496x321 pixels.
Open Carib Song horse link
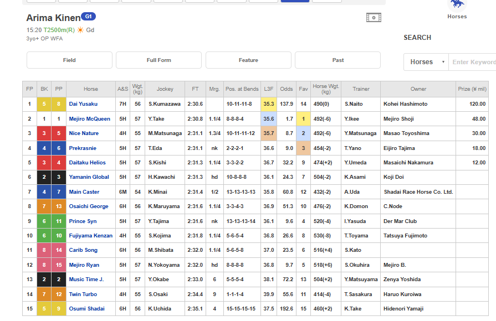[83, 250]
